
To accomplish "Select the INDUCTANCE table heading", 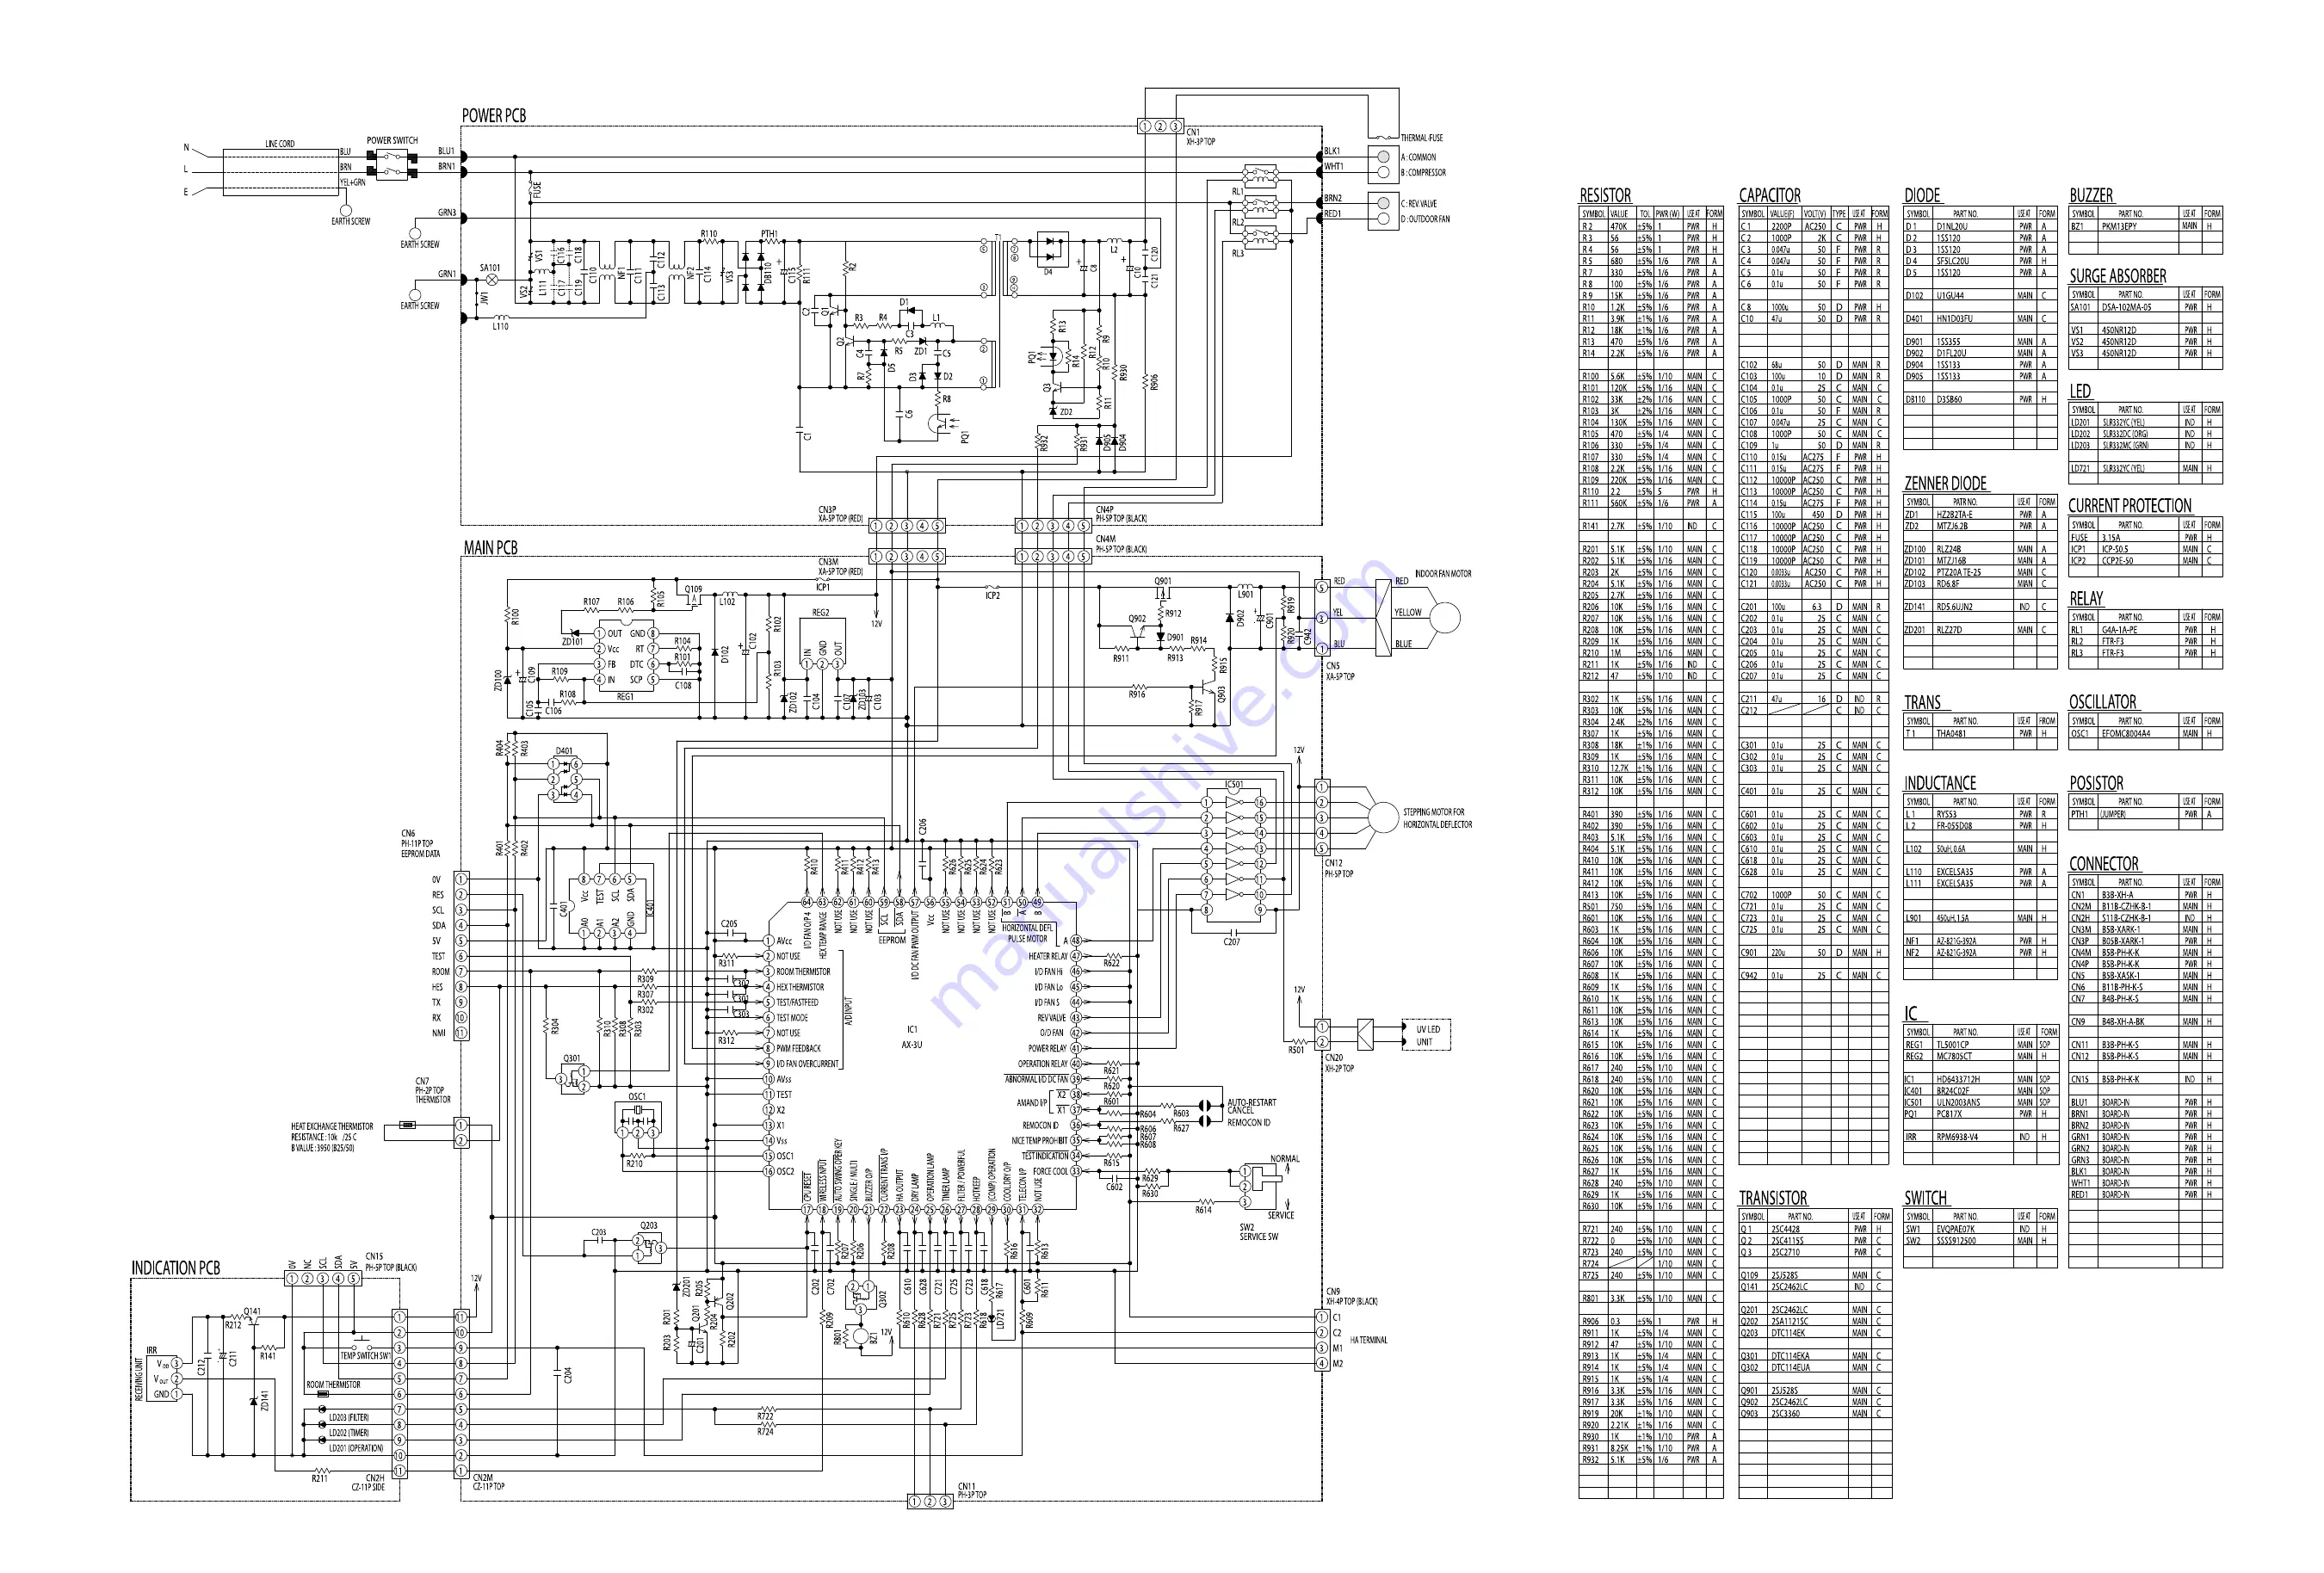I will tap(1940, 784).
